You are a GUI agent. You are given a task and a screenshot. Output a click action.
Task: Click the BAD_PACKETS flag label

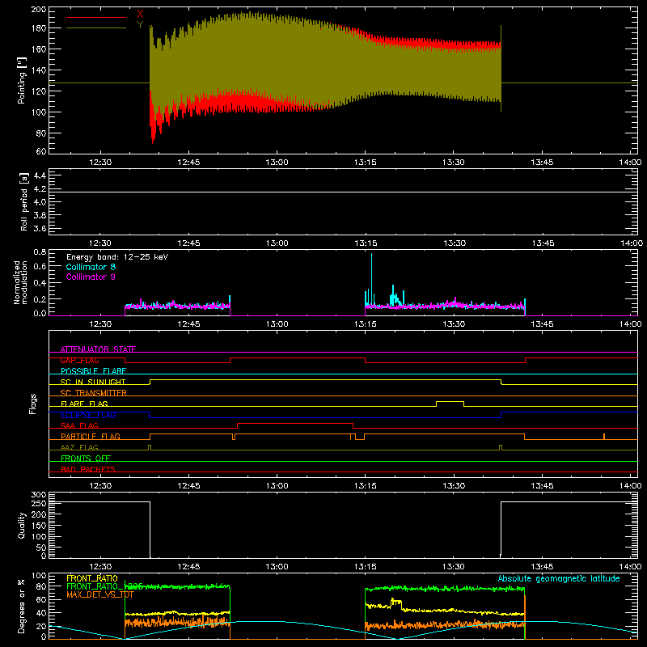pyautogui.click(x=88, y=469)
